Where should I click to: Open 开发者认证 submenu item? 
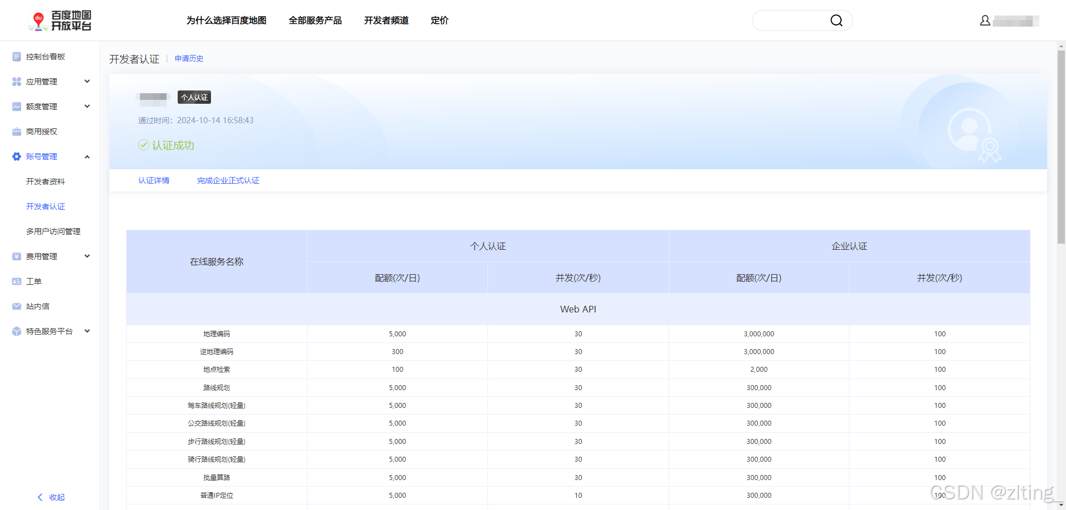point(46,206)
